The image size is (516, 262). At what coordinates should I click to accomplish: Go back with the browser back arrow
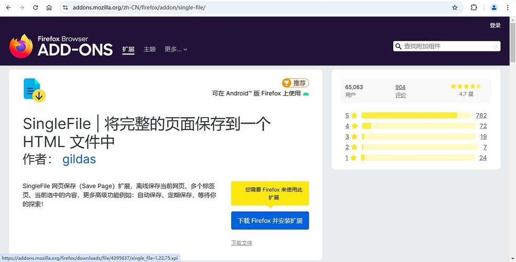(x=8, y=7)
